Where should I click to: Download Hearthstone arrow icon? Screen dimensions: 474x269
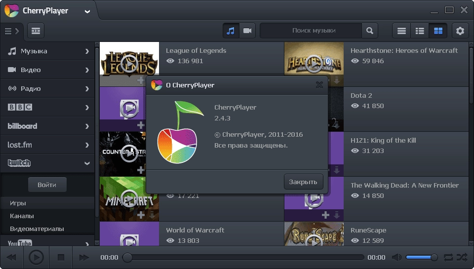point(336,80)
